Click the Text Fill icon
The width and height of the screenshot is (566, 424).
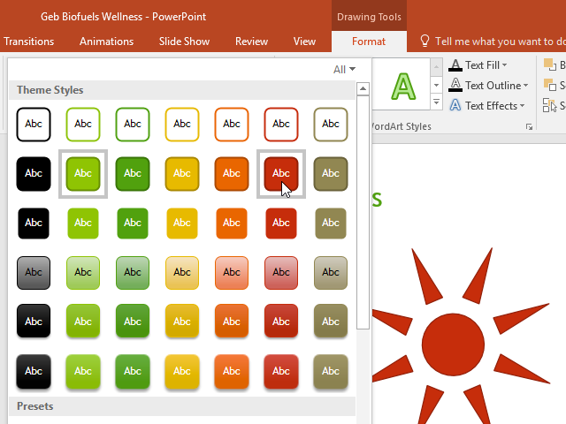455,65
